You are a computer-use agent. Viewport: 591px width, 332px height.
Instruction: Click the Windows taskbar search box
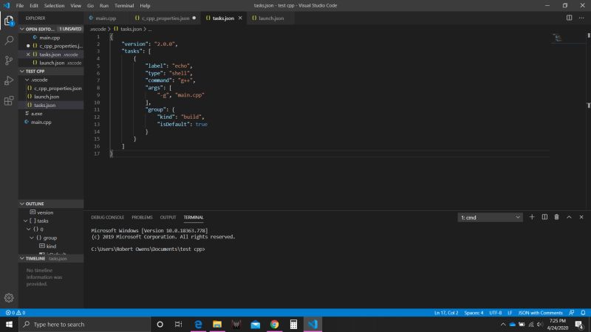coord(85,324)
